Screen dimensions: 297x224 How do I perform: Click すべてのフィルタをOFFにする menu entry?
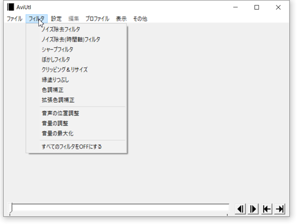(x=76, y=146)
